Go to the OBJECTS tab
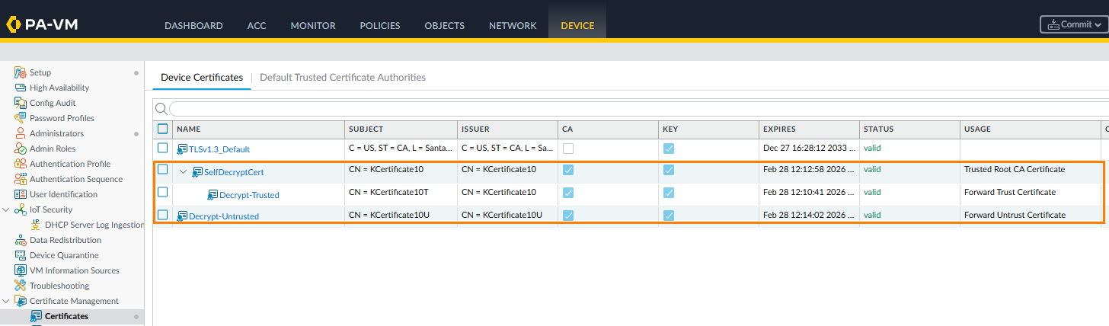Image resolution: width=1109 pixels, height=326 pixels. (445, 25)
